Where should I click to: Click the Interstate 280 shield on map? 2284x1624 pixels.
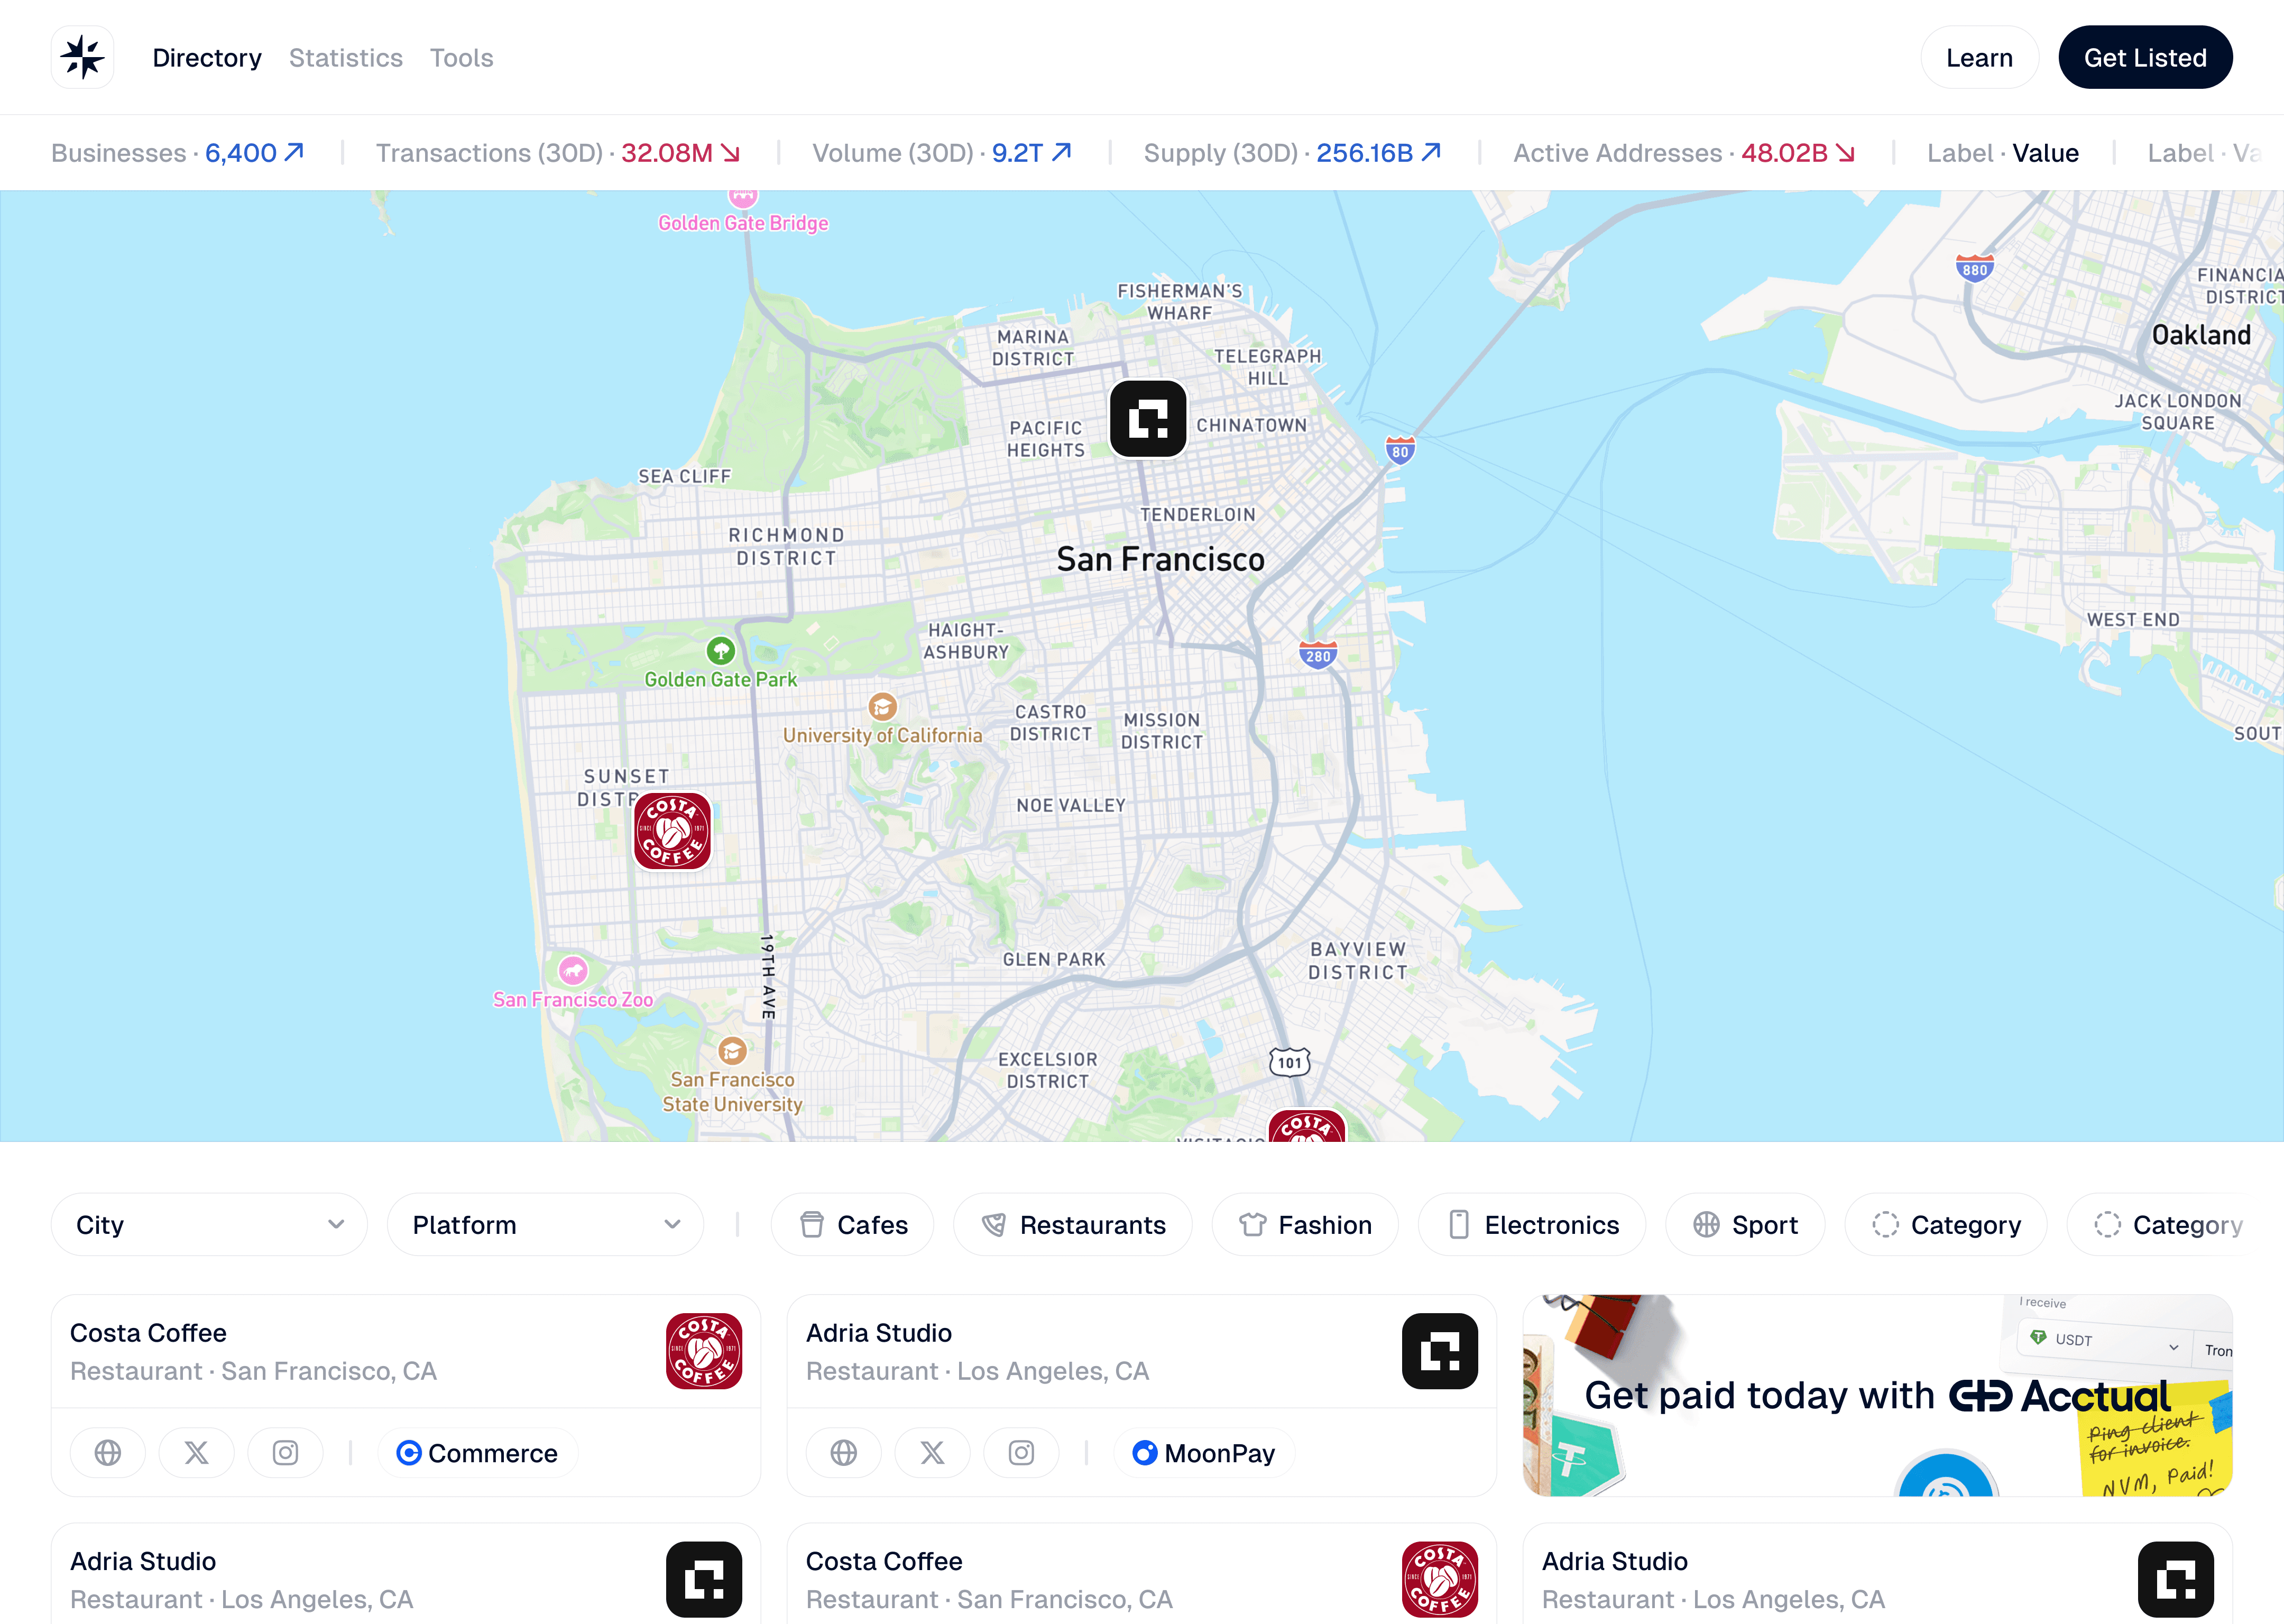tap(1319, 655)
